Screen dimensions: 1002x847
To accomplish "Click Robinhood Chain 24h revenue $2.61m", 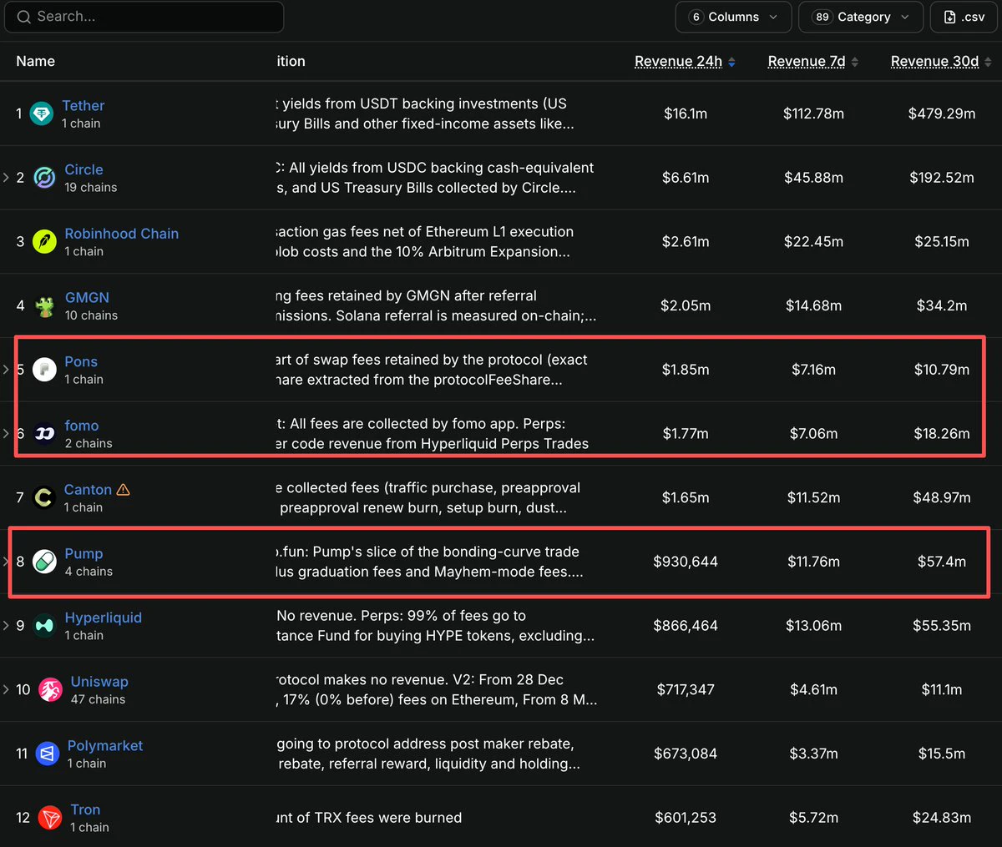I will [686, 241].
